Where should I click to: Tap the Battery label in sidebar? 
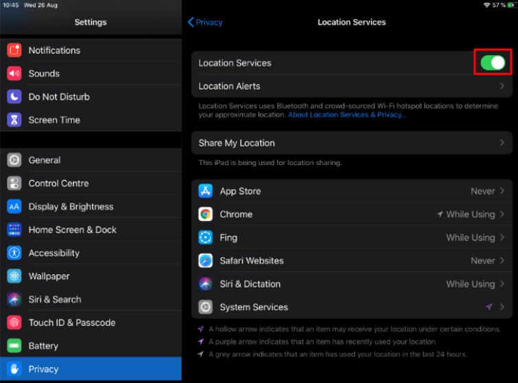point(43,346)
